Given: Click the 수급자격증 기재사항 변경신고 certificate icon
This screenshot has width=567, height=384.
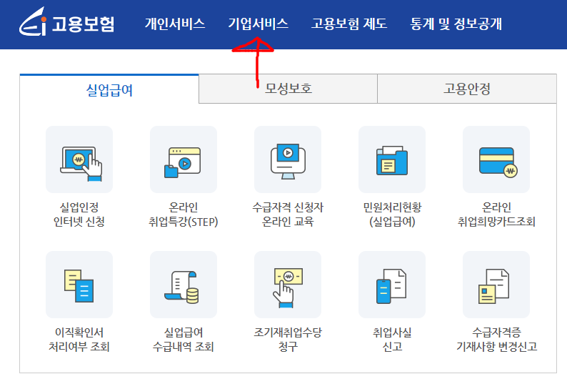Looking at the screenshot, I should click(496, 285).
